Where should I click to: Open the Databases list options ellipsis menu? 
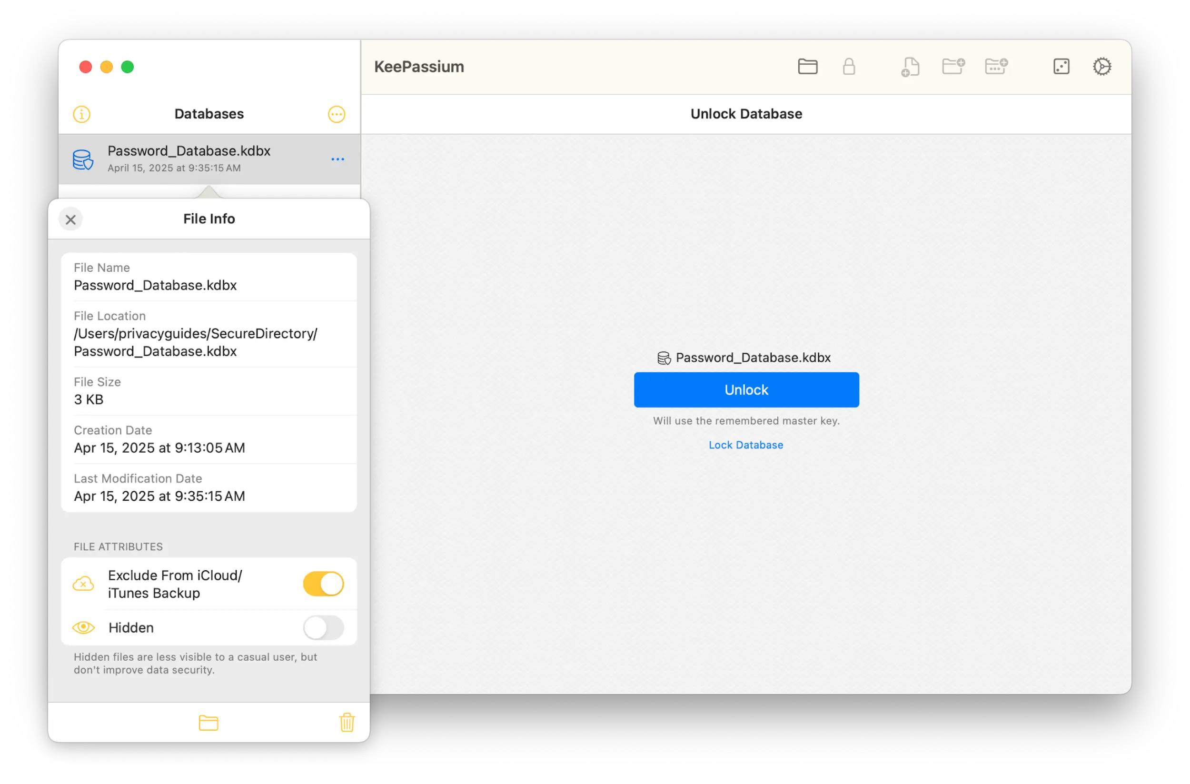click(x=336, y=114)
